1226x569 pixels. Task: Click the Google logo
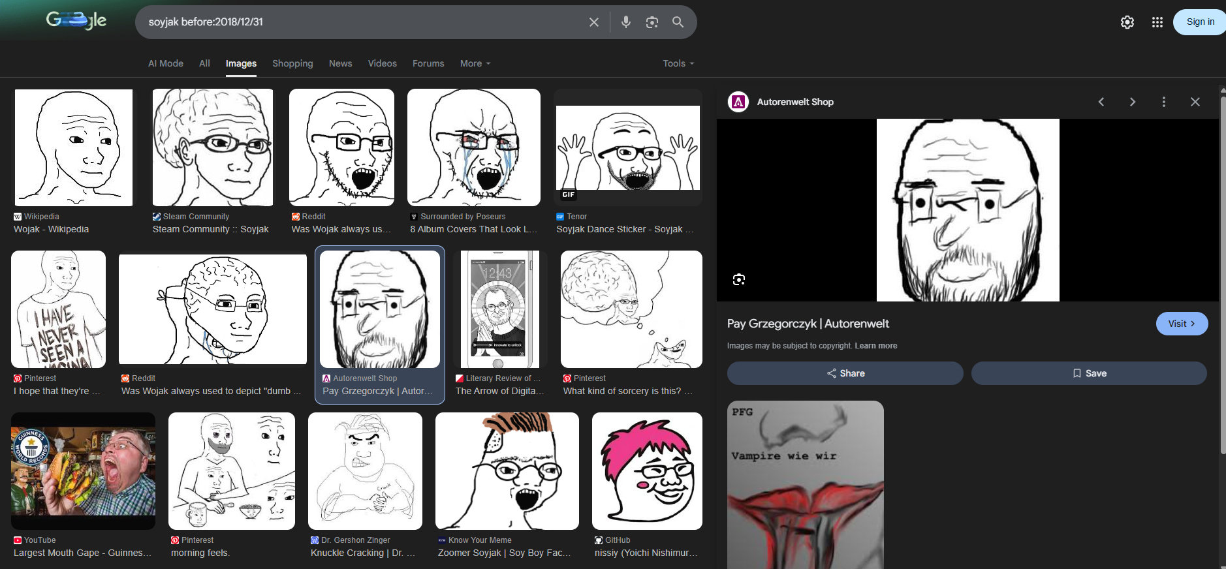[76, 21]
